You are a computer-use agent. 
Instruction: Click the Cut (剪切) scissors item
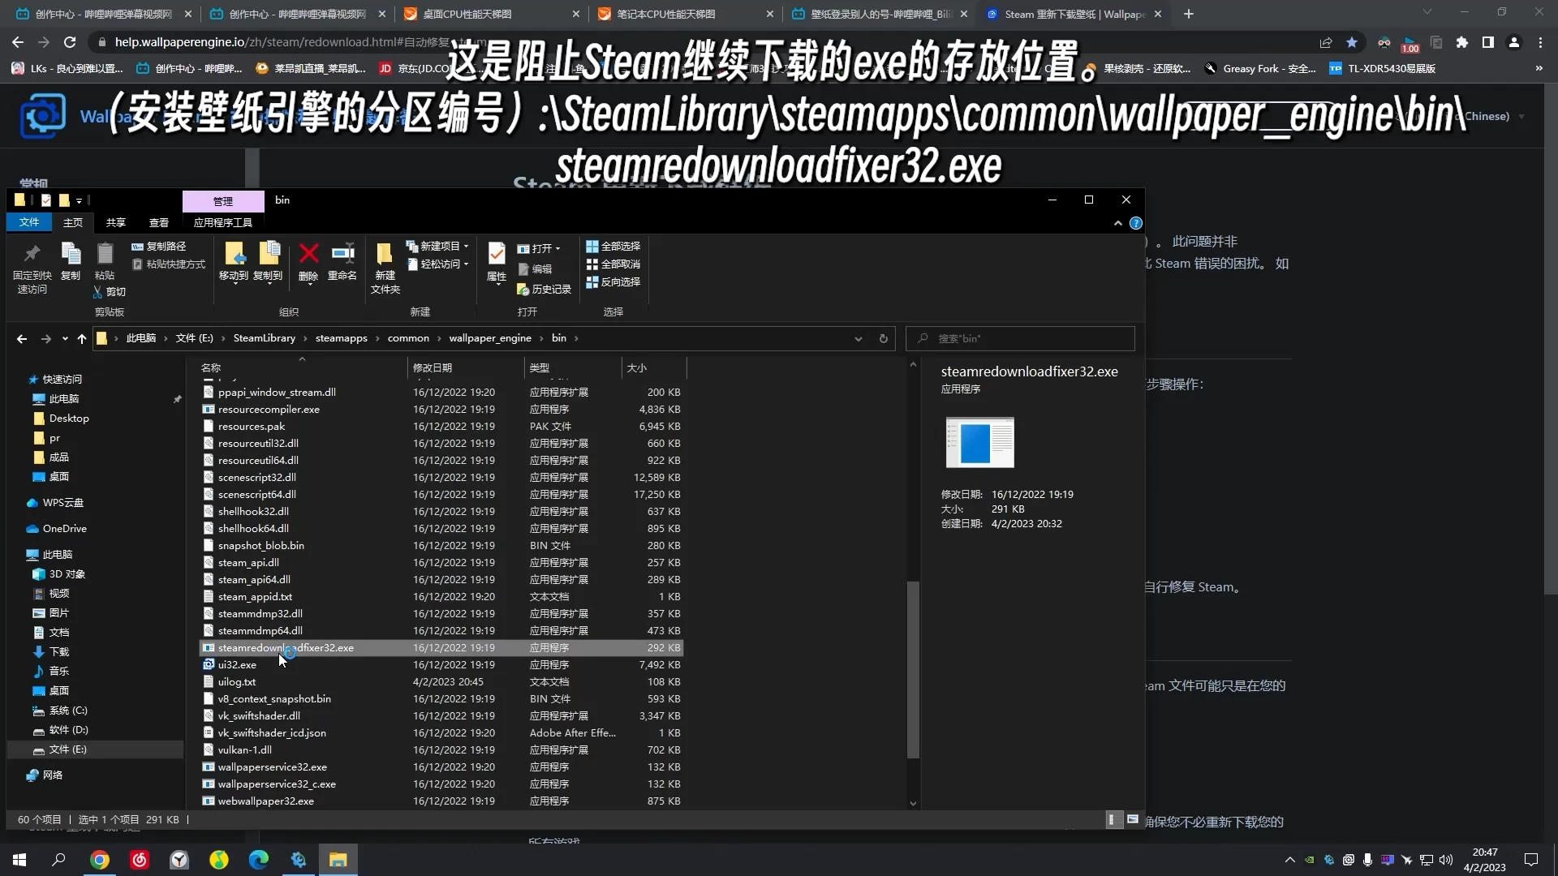110,292
